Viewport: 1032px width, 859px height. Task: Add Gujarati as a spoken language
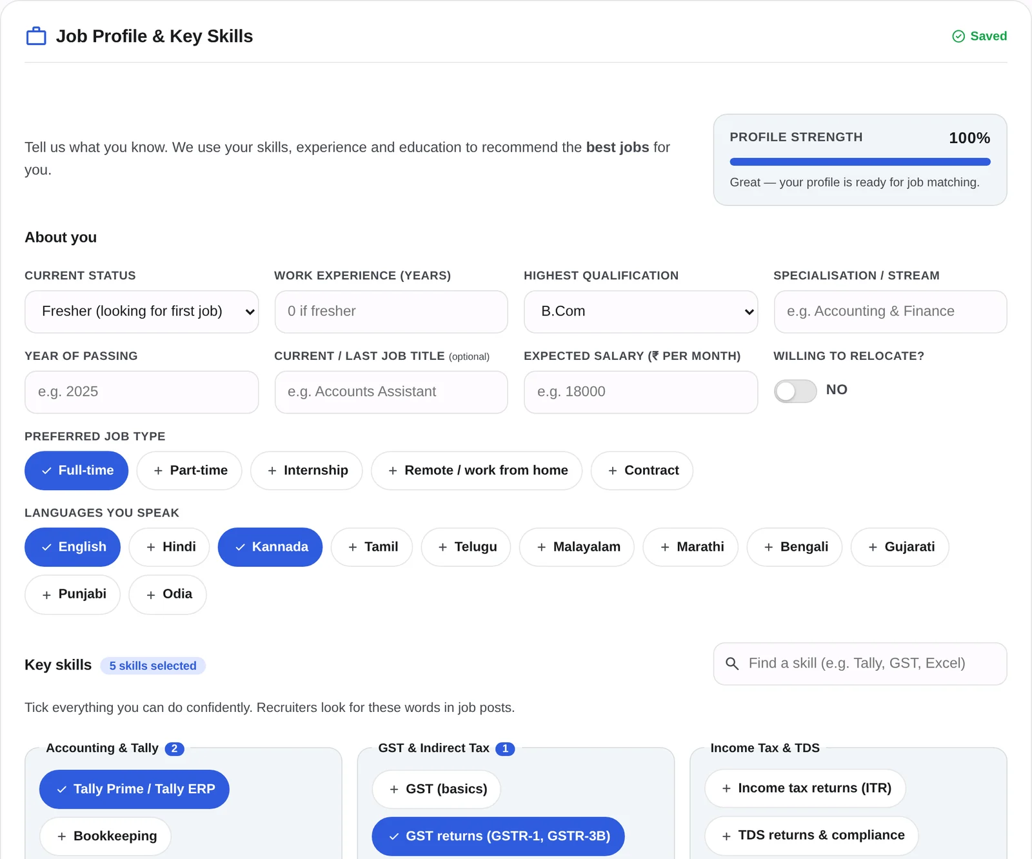900,547
